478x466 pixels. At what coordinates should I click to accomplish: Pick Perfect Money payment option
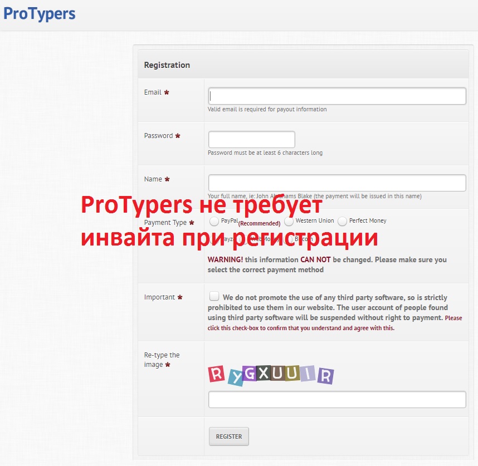[x=342, y=221]
